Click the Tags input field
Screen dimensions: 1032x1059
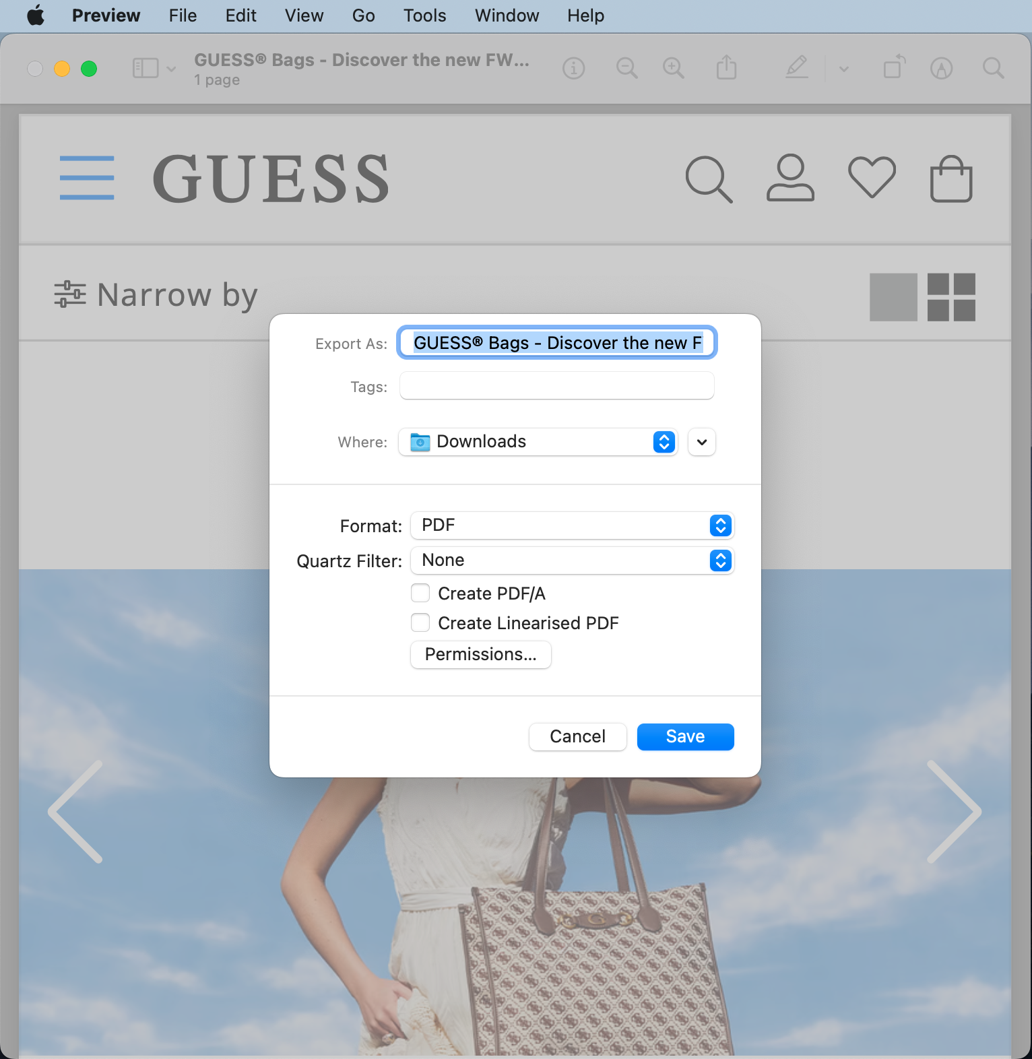tap(557, 385)
